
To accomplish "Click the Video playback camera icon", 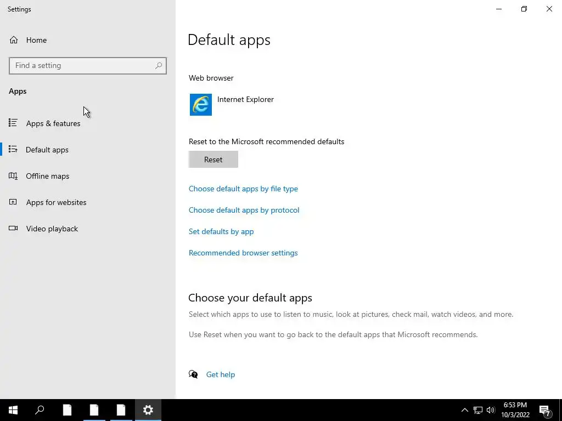I will coord(13,228).
